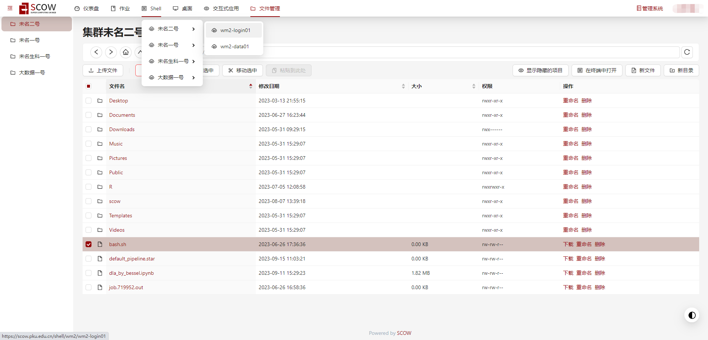This screenshot has height=340, width=708.
Task: Click the home directory icon
Action: [126, 52]
